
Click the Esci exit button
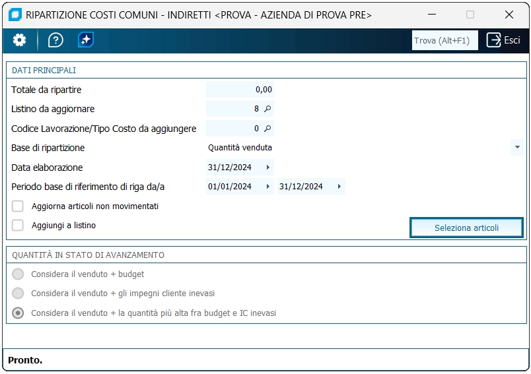tap(503, 40)
